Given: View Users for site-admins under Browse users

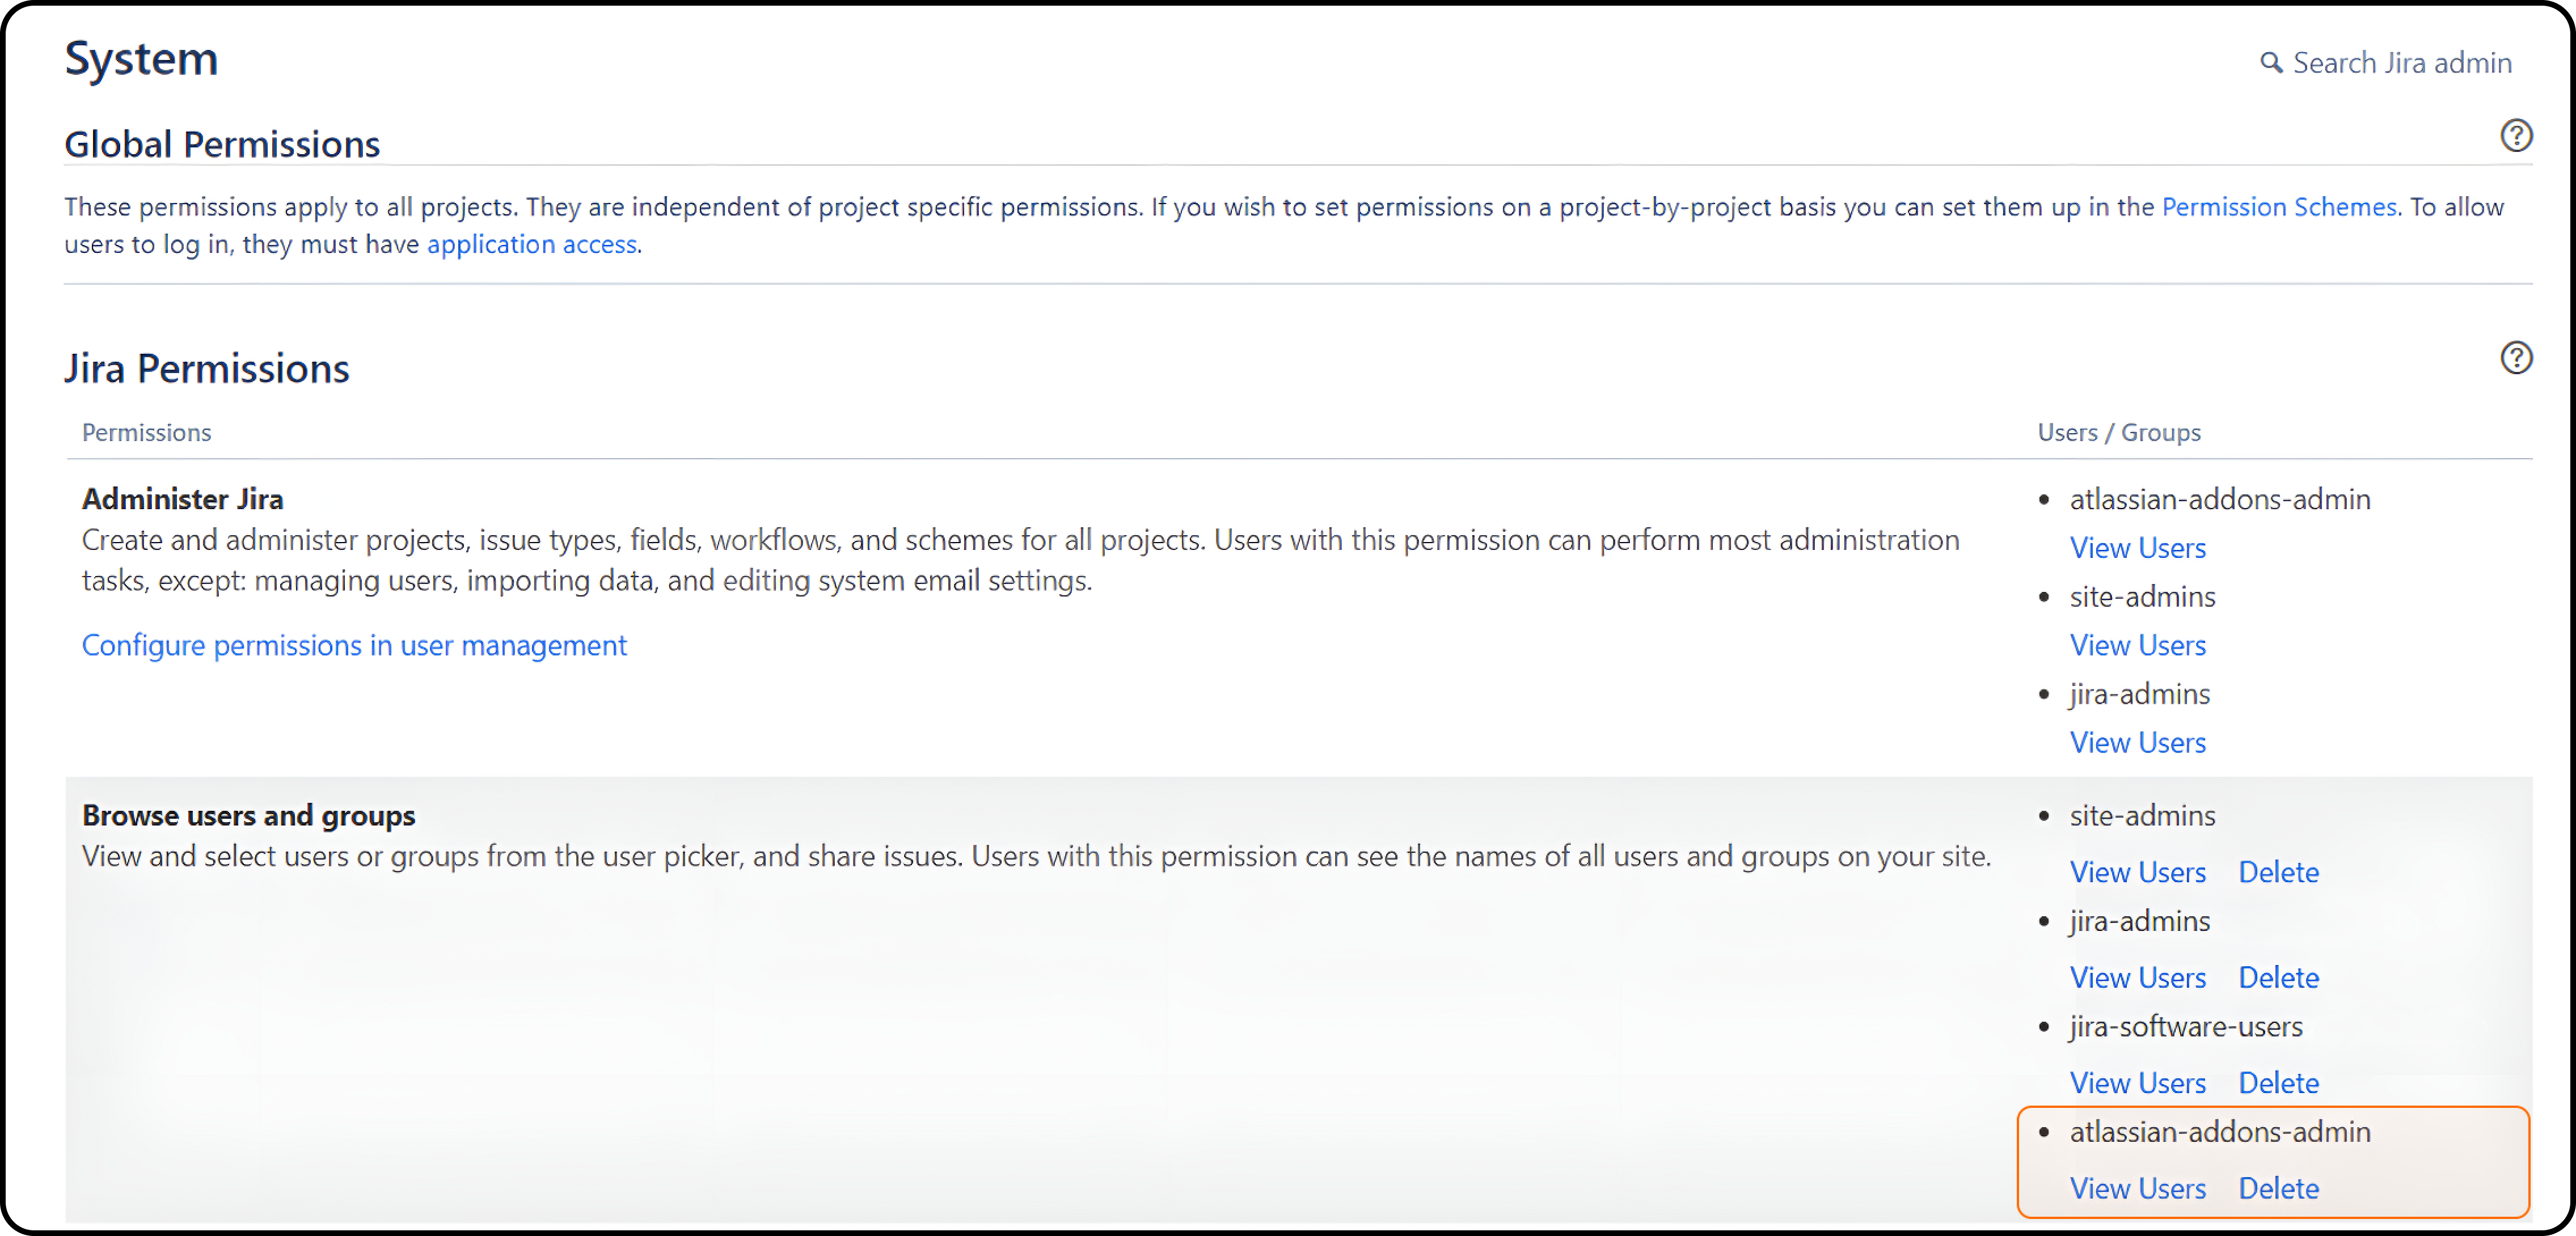Looking at the screenshot, I should [x=2137, y=872].
